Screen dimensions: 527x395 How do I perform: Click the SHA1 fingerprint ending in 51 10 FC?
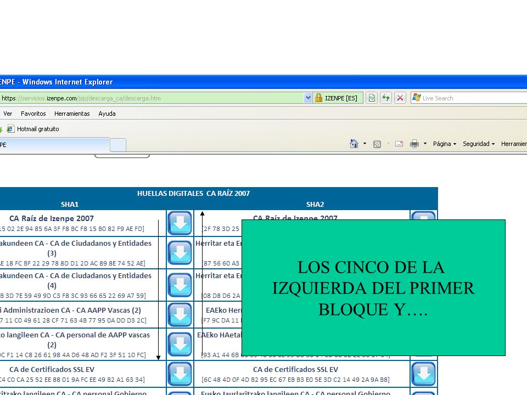(73, 355)
